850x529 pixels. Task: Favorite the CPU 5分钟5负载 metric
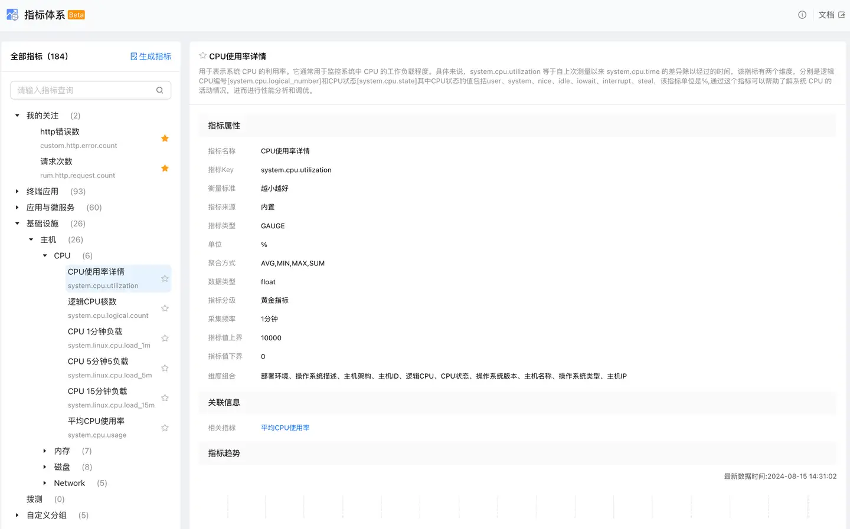165,368
